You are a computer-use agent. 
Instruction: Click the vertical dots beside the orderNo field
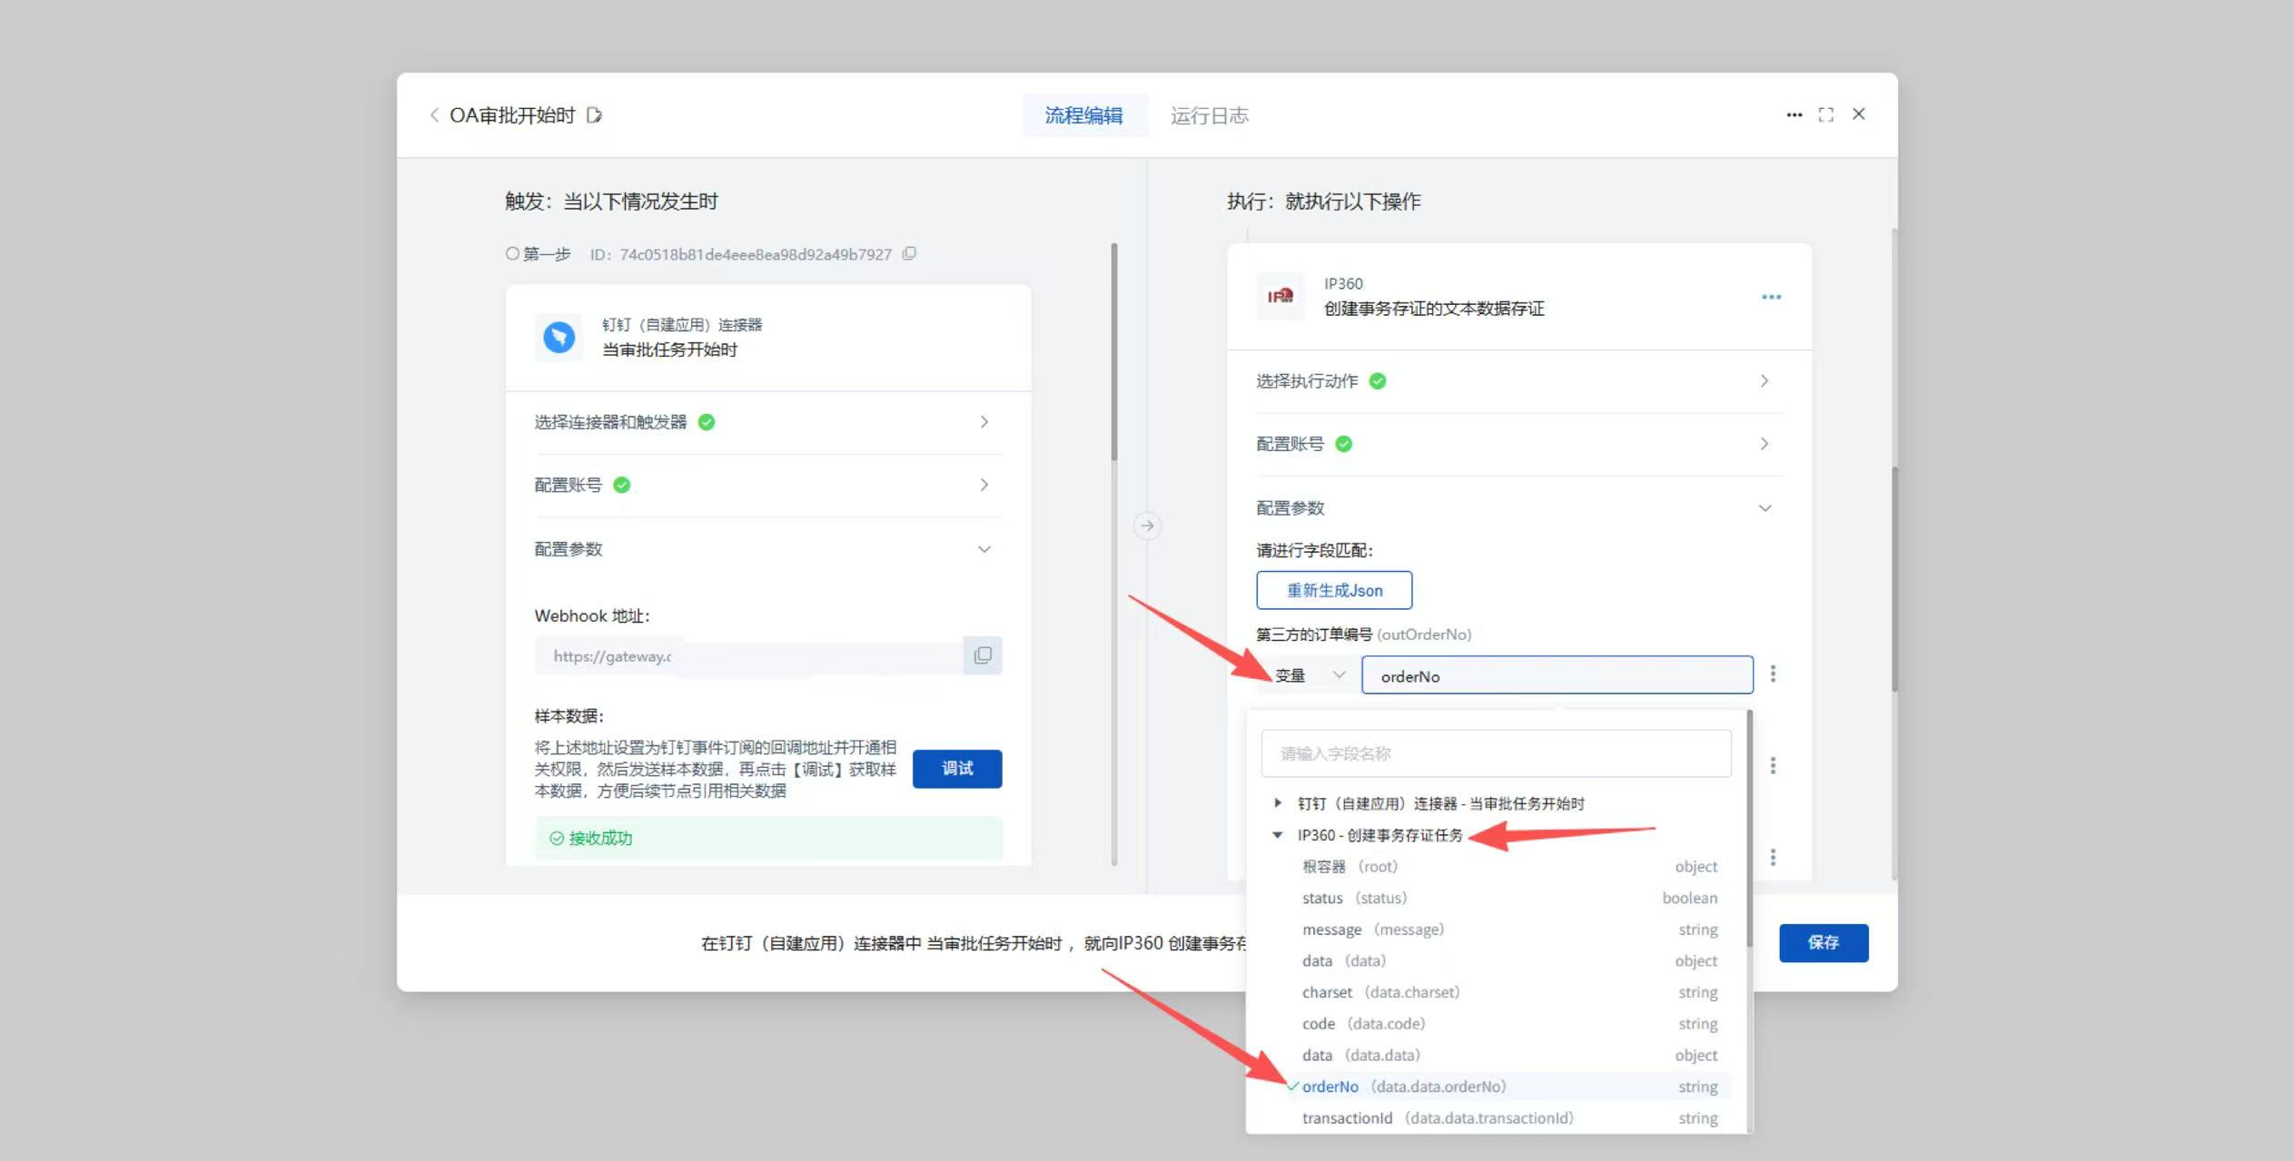(1773, 674)
